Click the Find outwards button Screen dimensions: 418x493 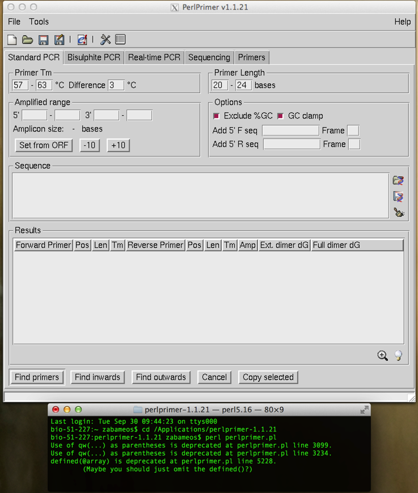click(x=161, y=377)
